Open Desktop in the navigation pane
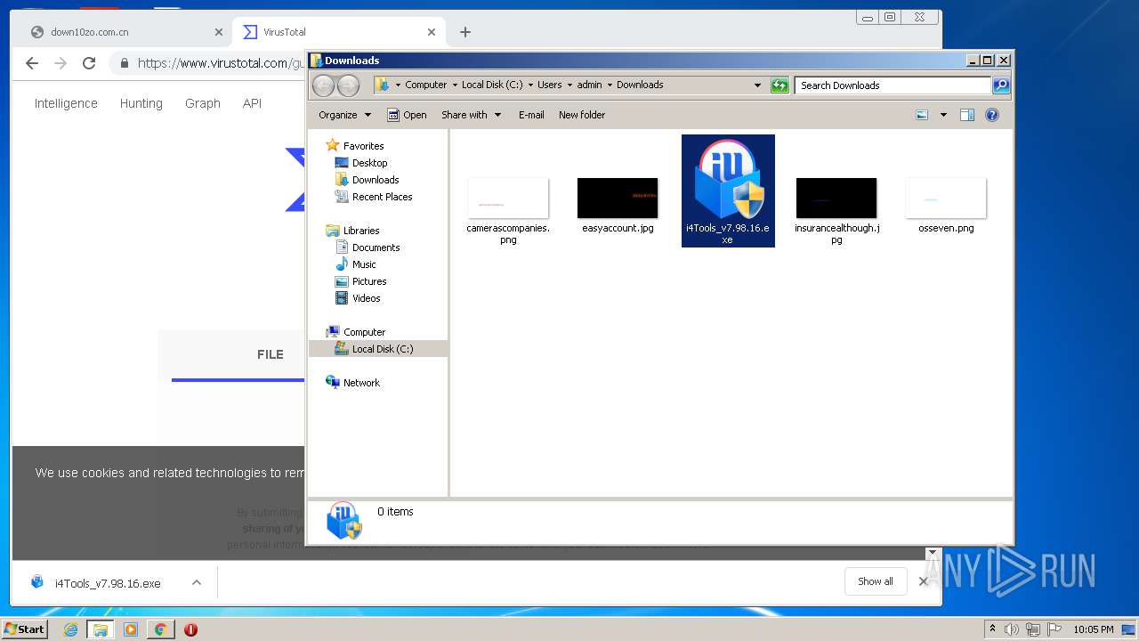 369,163
